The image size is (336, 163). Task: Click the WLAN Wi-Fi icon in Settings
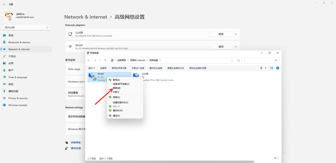point(70,47)
